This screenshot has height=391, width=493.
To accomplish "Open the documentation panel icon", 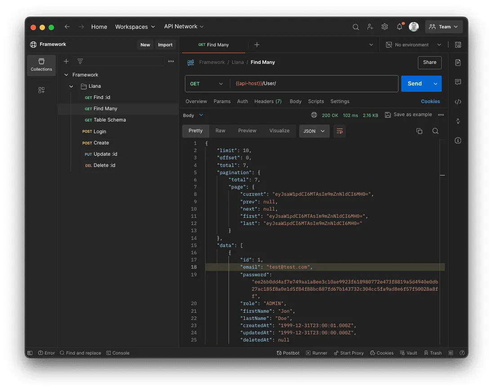I will 458,63.
